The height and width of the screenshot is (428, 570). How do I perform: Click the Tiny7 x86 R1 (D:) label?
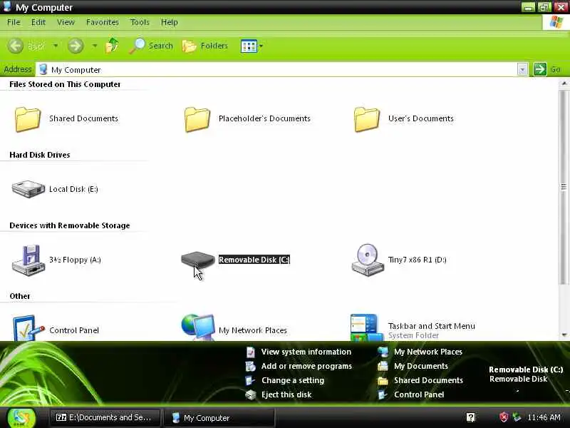pyautogui.click(x=417, y=260)
